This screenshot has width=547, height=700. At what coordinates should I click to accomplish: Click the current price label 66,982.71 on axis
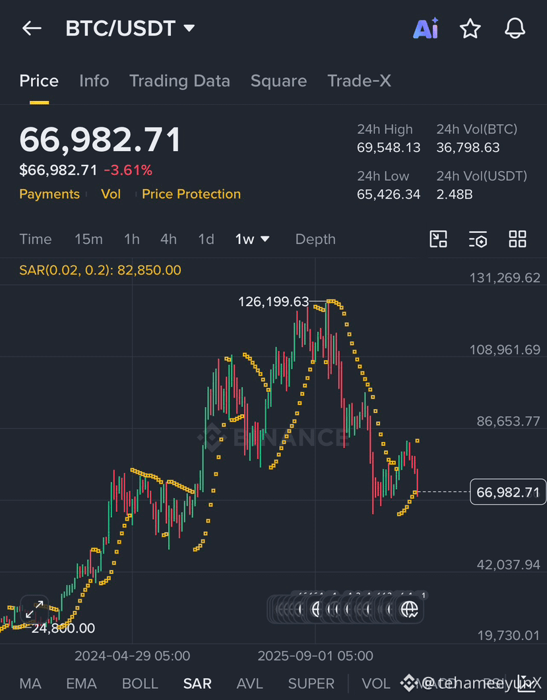508,492
